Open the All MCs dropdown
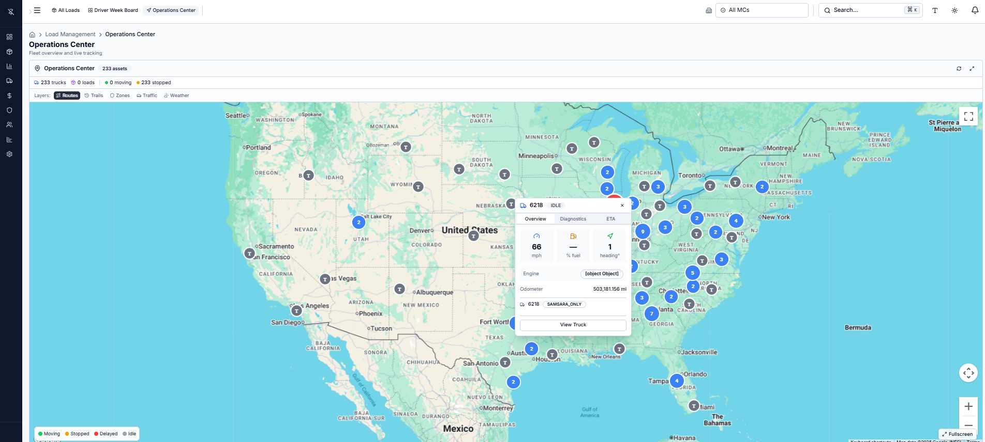This screenshot has width=985, height=442. tap(762, 10)
